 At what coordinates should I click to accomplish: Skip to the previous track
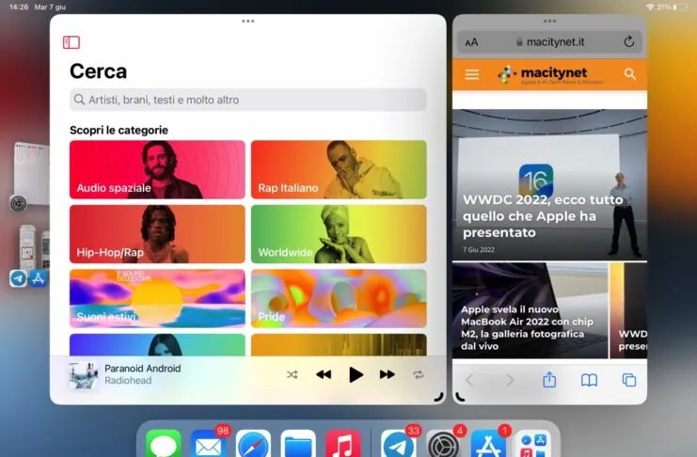[324, 375]
